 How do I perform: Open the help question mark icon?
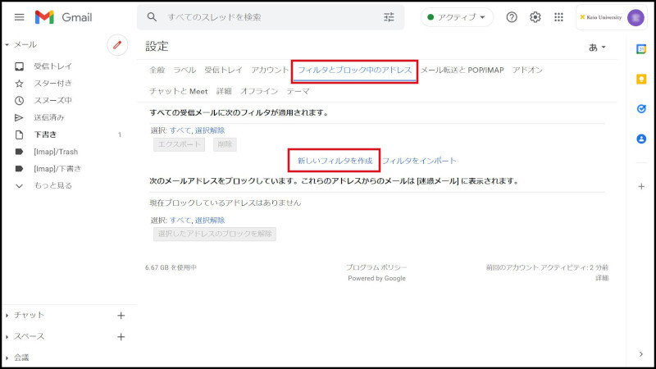512,17
